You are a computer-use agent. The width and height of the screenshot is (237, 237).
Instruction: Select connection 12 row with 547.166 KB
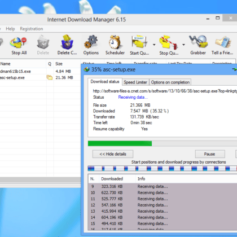click(163, 205)
